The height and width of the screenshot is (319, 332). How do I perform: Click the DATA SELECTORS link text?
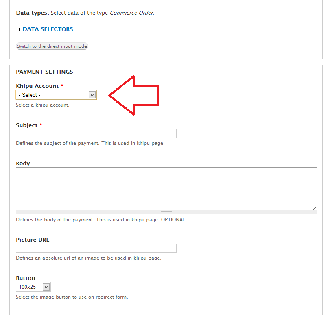(48, 29)
